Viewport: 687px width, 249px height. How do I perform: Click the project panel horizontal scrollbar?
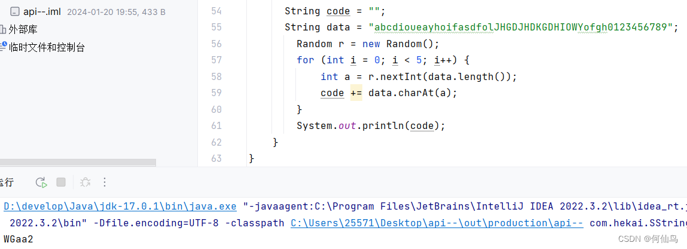click(78, 162)
